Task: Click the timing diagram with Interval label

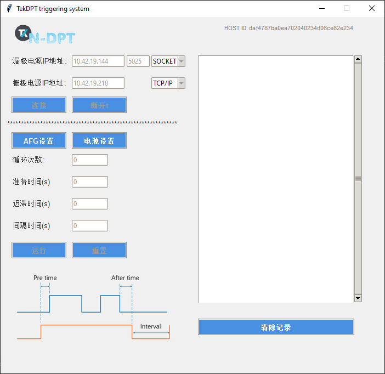Action: pyautogui.click(x=93, y=307)
